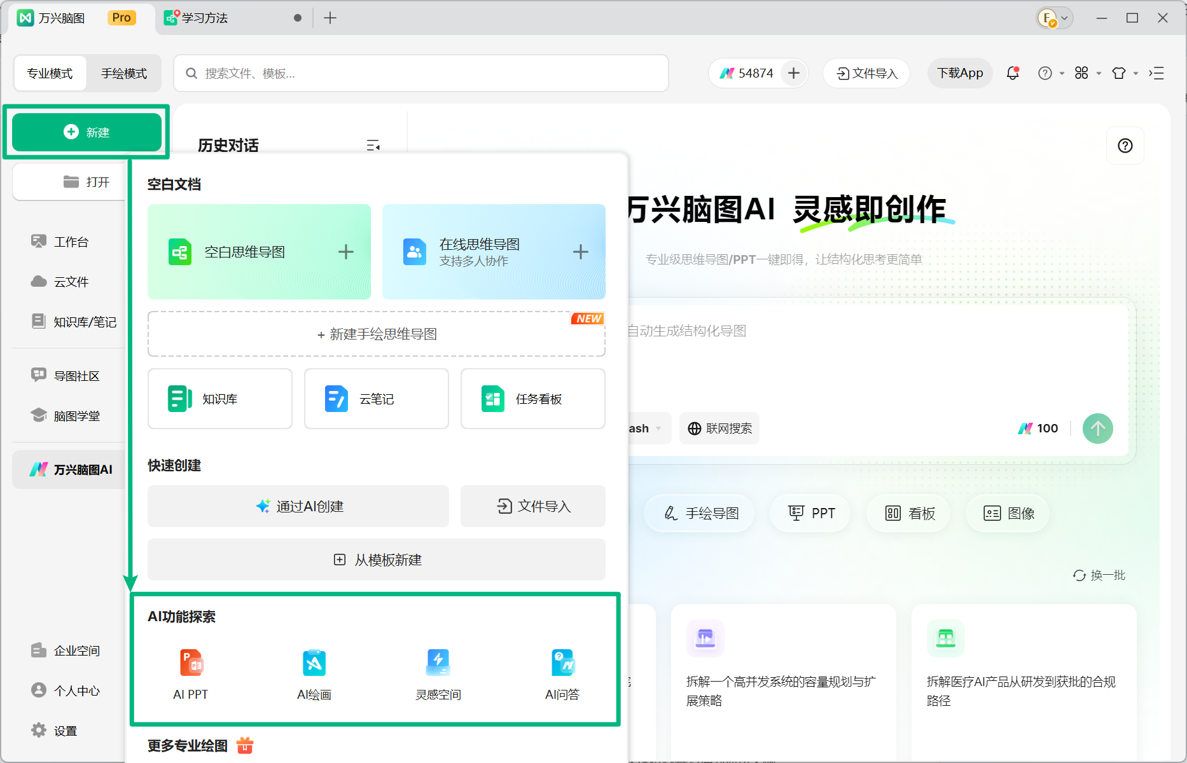Click 换一批 refresh link
1187x763 pixels.
[1099, 575]
